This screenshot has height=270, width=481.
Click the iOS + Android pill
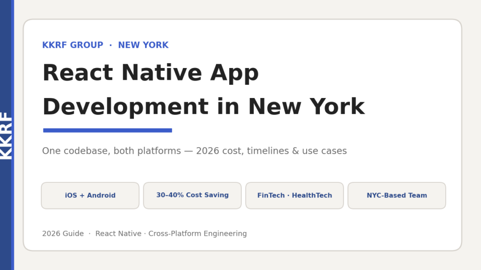point(90,195)
